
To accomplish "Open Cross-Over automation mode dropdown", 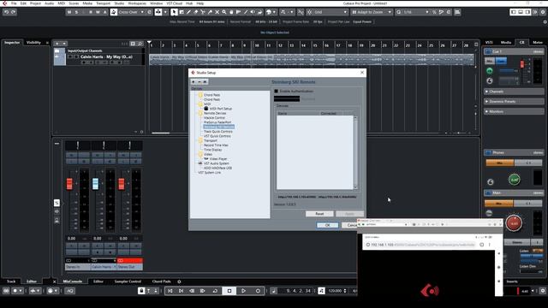I will pyautogui.click(x=142, y=12).
